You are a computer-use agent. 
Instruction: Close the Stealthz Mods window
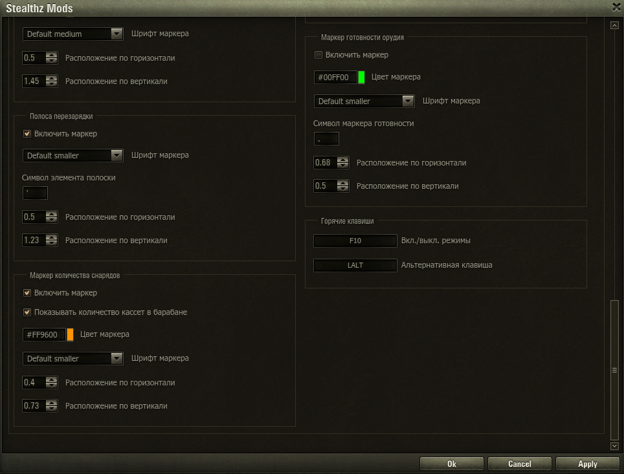coord(616,6)
